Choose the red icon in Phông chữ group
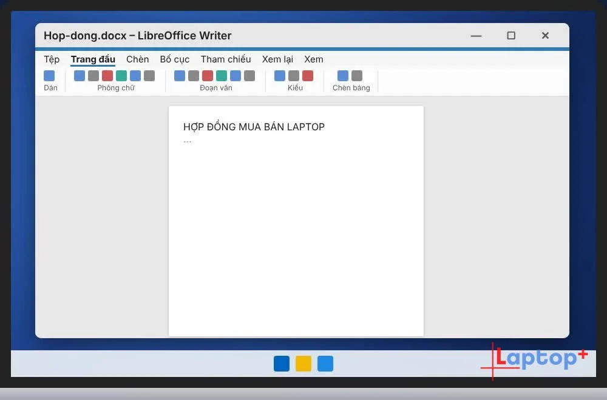The height and width of the screenshot is (400, 607). tap(107, 76)
